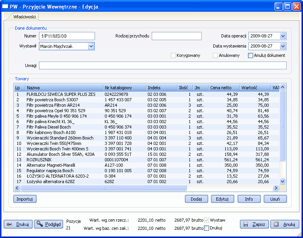Viewport: 303px width, 238px height.
Task: Select row Akumulator Bosch Silver 55Ah, 420A
Action: (x=147, y=154)
